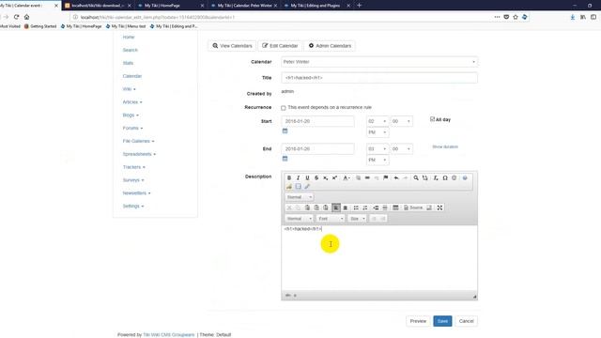Focus the Title input field

379,78
